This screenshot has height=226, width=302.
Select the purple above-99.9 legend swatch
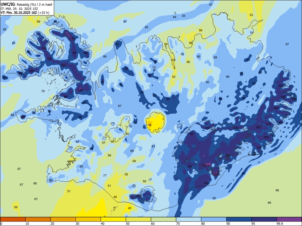(289, 219)
